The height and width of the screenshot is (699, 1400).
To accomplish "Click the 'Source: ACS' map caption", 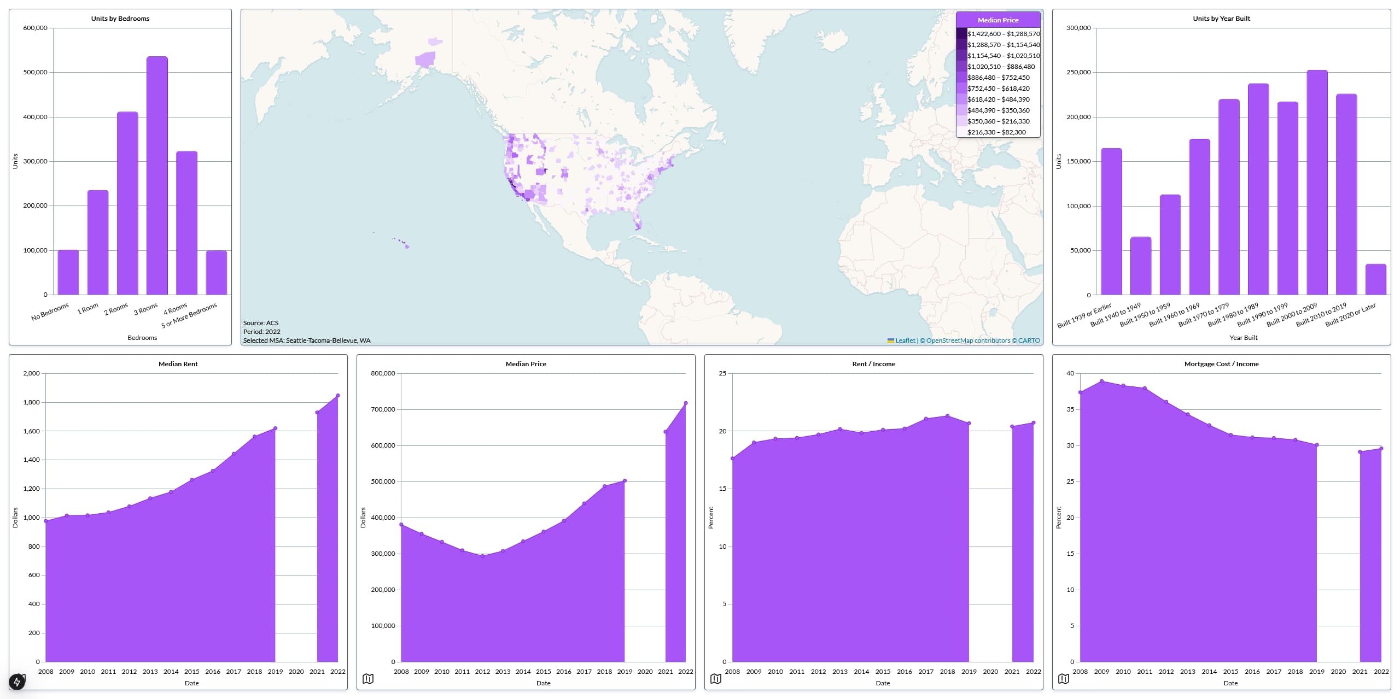I will pyautogui.click(x=261, y=323).
